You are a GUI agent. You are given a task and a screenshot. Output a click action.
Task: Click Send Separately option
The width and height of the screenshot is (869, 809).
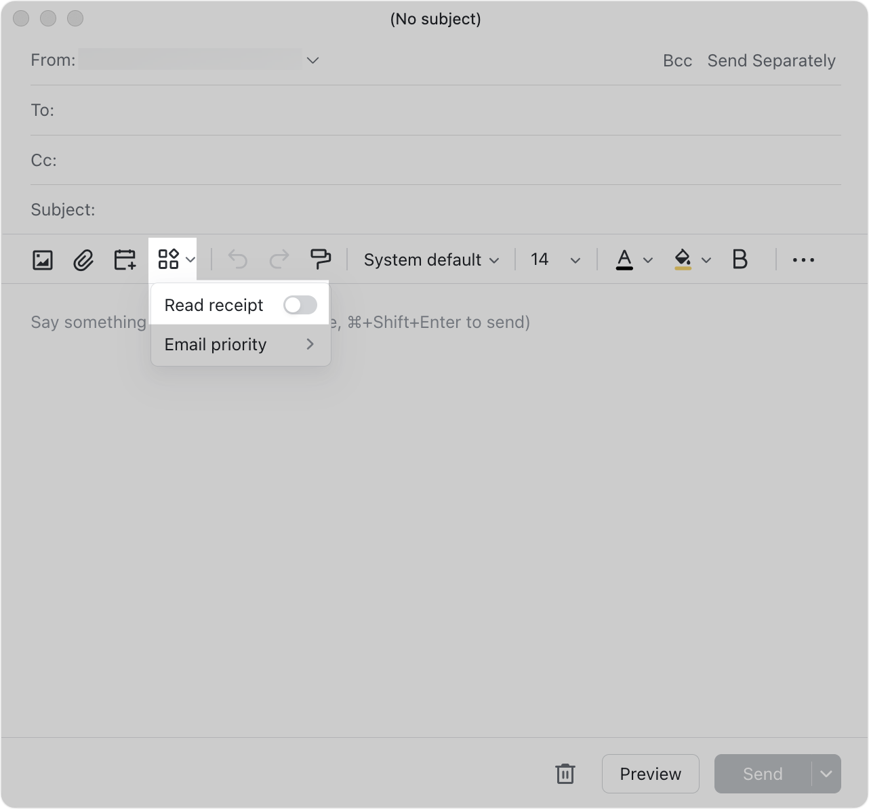771,61
